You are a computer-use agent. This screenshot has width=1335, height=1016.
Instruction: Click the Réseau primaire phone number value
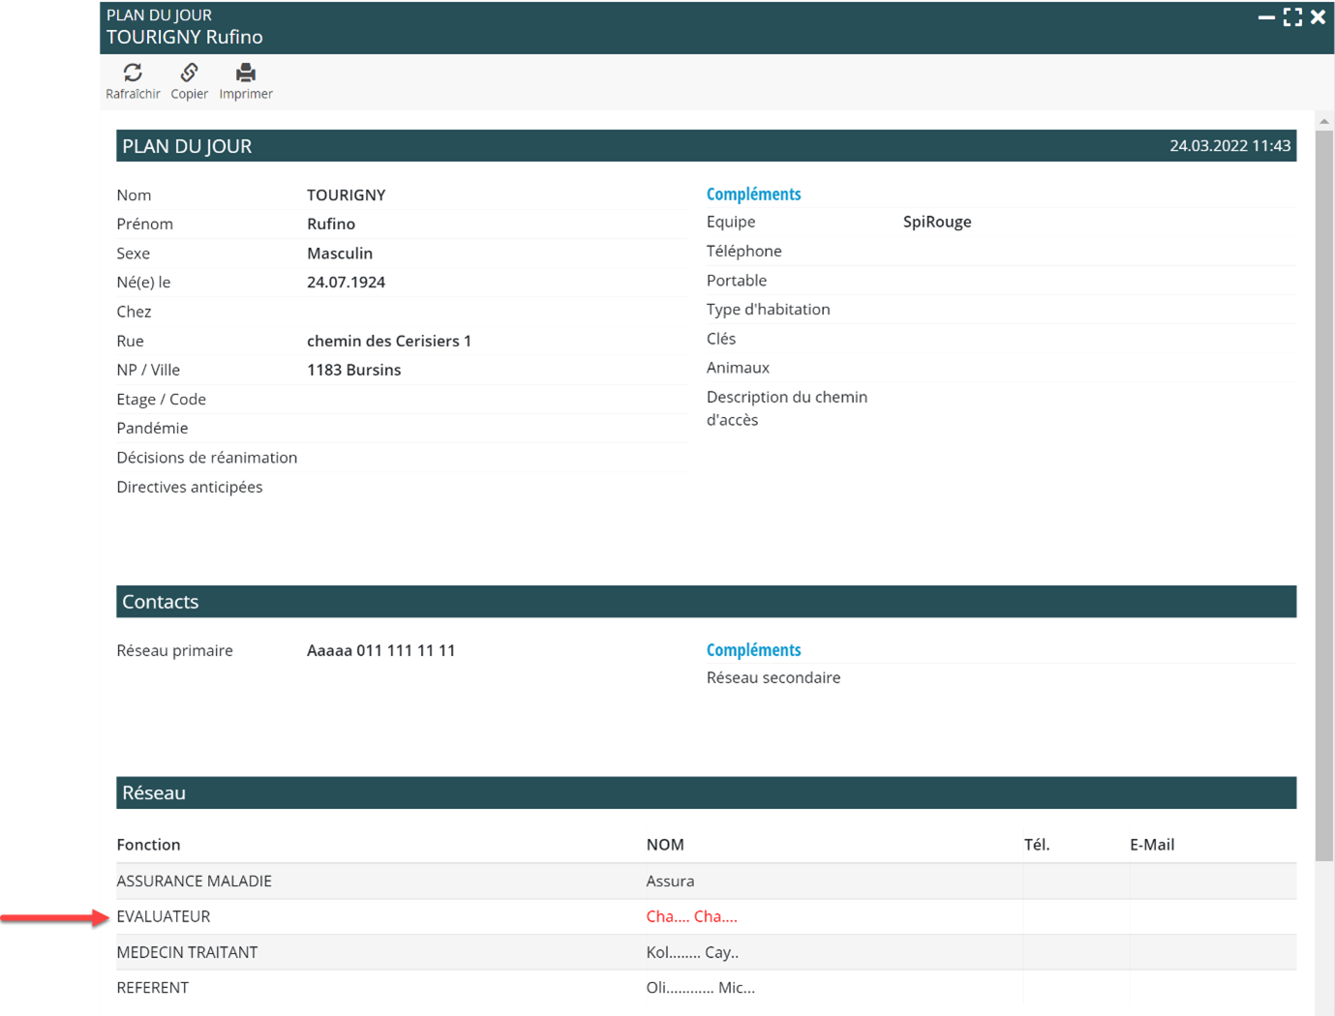[380, 650]
